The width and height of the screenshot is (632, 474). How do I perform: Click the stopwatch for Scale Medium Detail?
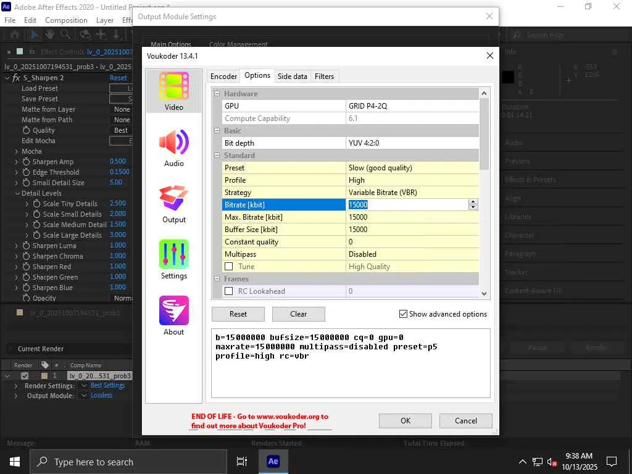[x=36, y=225]
